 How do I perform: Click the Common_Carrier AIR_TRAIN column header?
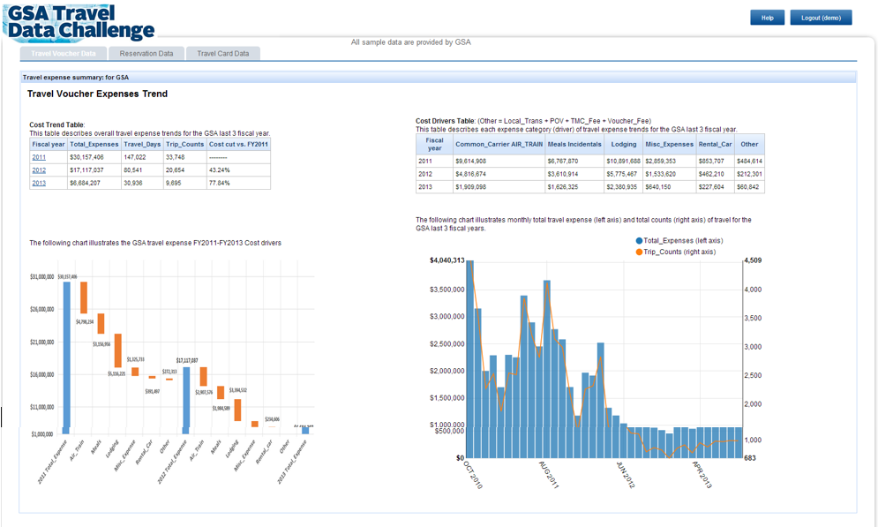(x=499, y=145)
